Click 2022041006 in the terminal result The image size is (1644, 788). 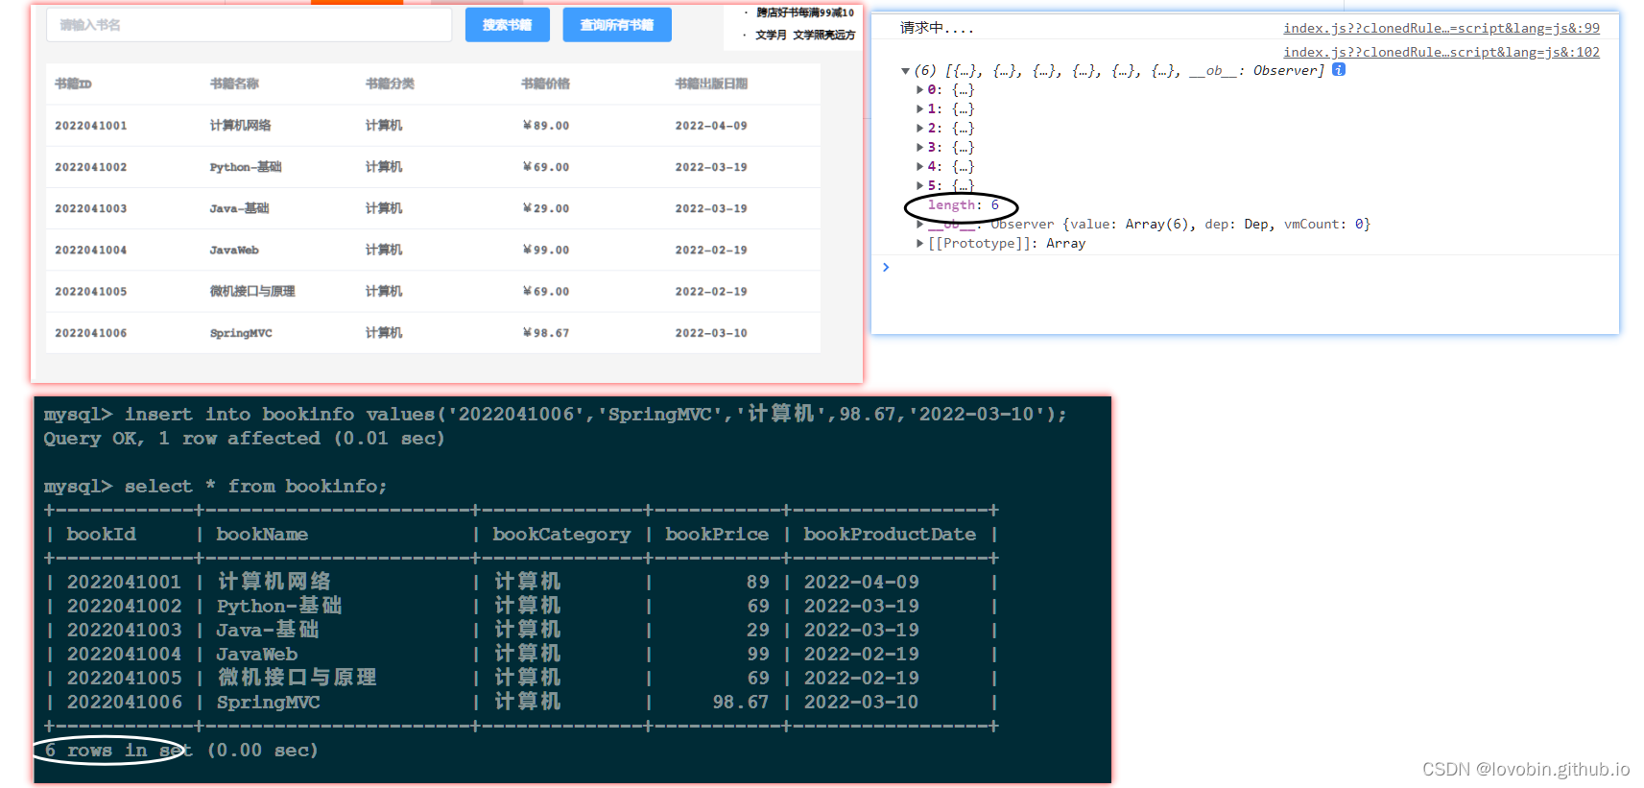coord(124,703)
